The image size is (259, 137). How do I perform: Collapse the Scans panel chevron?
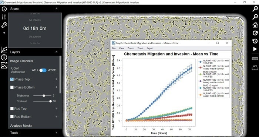coord(57,9)
